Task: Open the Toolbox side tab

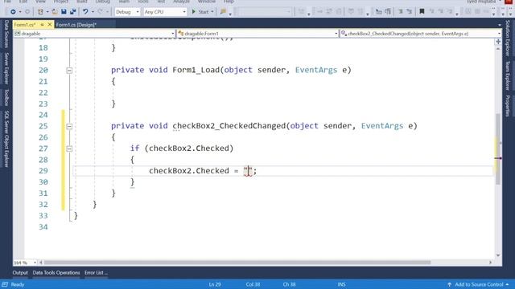Action: point(6,97)
